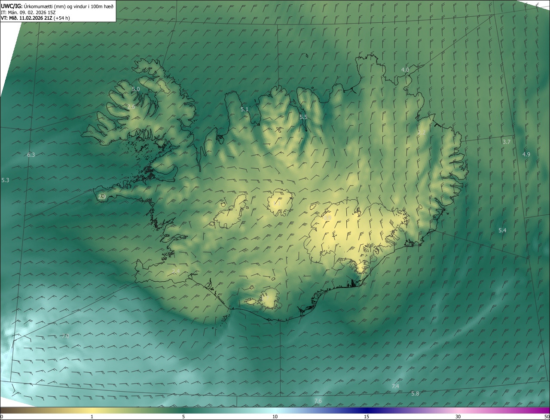The width and height of the screenshot is (550, 420).
Task: Click the title 'Úrkomumætti (mm) og vindur í 100m hæð'
Action: [x=70, y=6]
